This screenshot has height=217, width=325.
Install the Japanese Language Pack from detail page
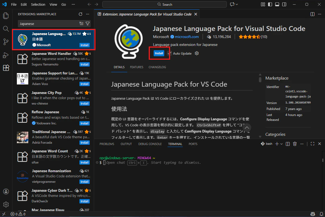click(159, 53)
